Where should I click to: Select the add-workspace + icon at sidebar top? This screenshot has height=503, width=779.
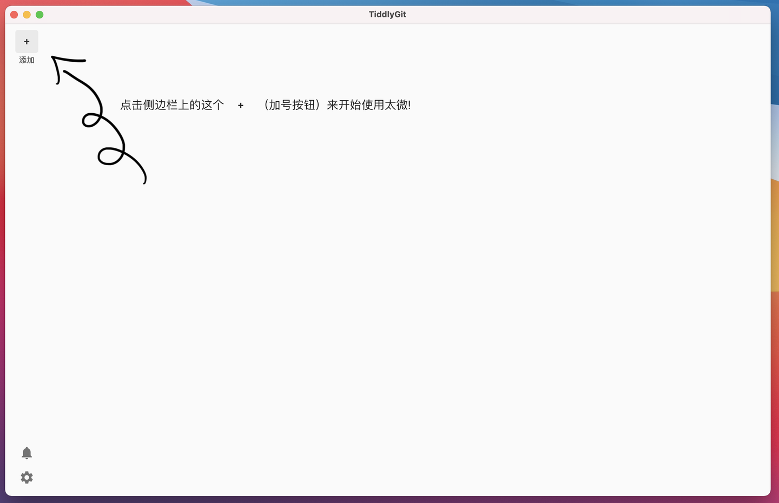pos(27,41)
